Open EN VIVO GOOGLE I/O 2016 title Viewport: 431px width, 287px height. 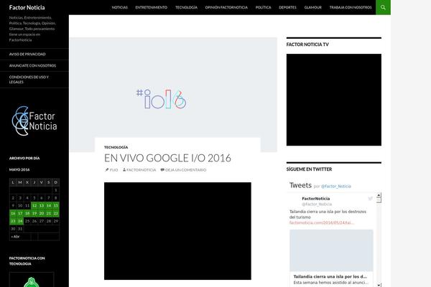coord(167,158)
